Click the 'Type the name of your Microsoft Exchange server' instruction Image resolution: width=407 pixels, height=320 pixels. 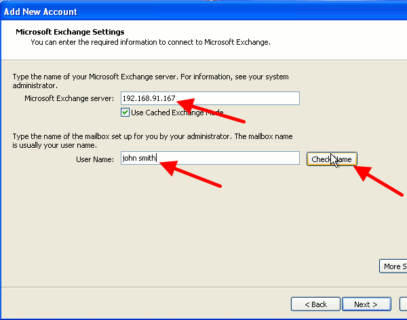tap(151, 82)
